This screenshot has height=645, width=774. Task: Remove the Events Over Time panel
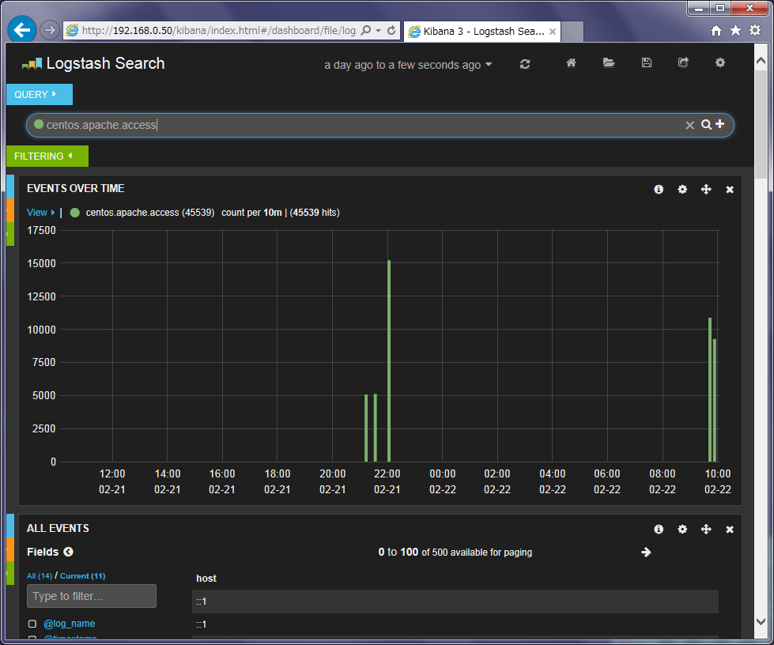pyautogui.click(x=730, y=190)
